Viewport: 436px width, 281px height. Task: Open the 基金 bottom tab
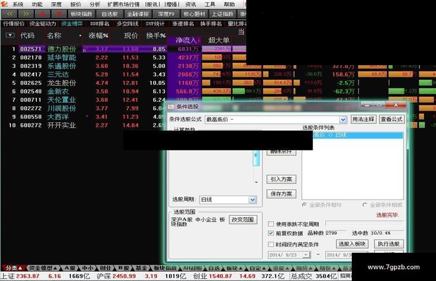coord(141,268)
